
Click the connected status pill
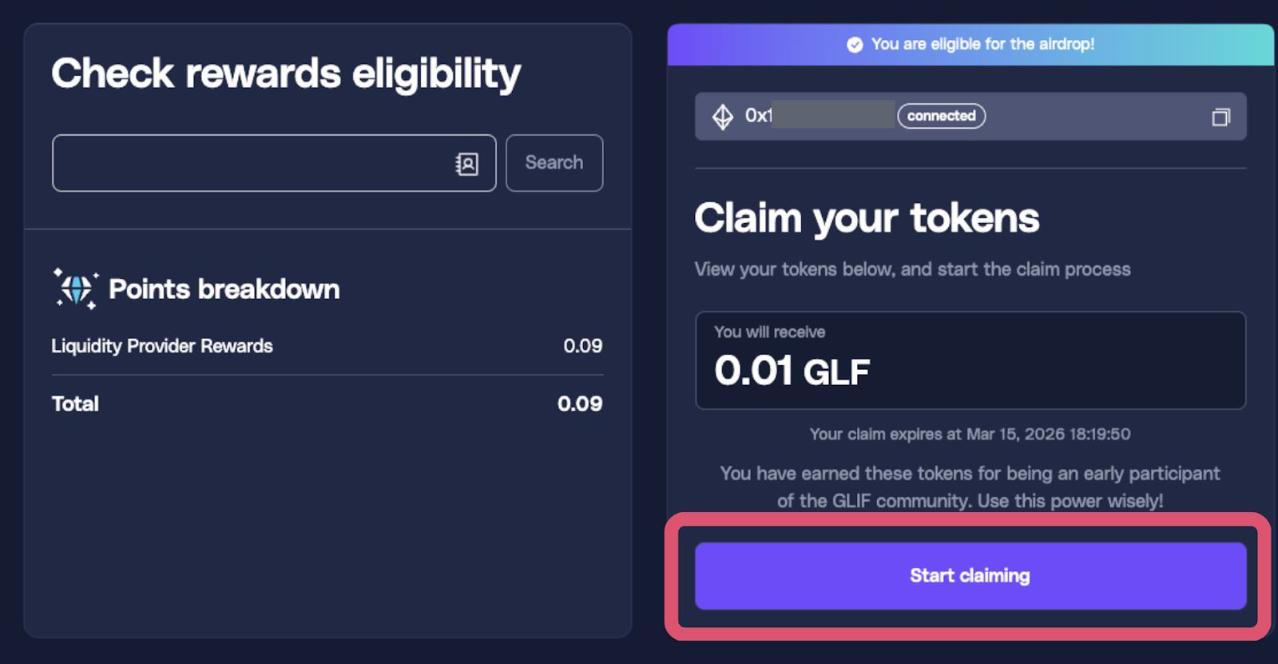pyautogui.click(x=942, y=116)
